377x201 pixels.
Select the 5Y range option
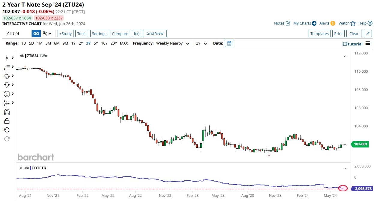tap(96, 43)
